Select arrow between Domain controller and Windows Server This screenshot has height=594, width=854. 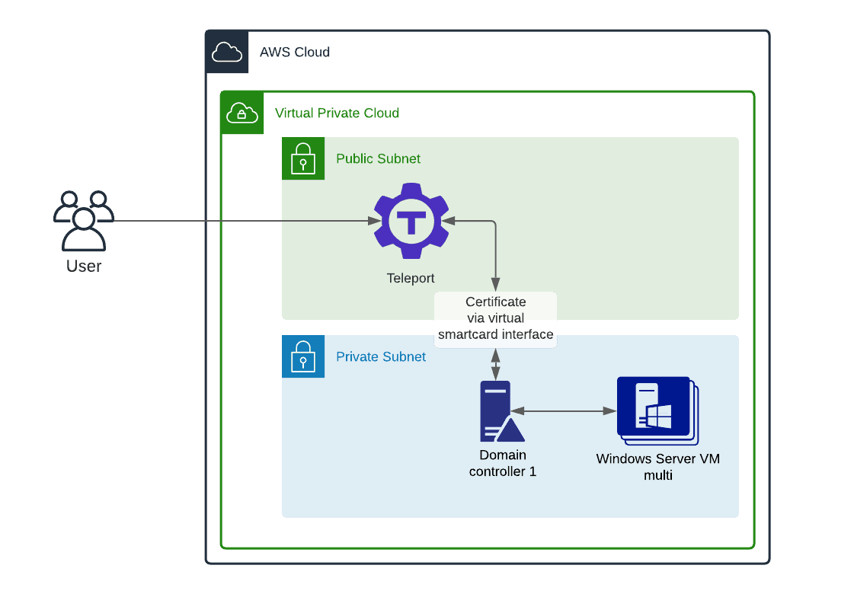pyautogui.click(x=568, y=411)
